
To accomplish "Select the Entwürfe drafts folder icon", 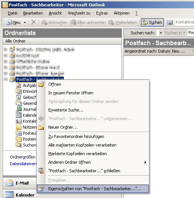I will [19, 91].
